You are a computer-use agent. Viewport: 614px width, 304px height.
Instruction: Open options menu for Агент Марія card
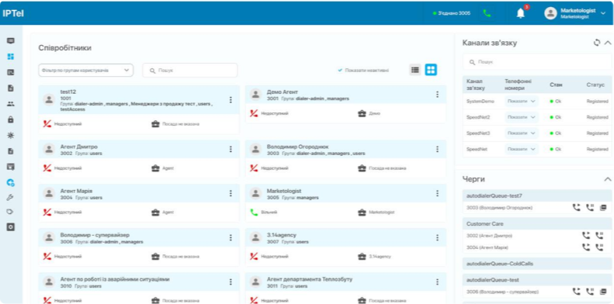click(231, 193)
